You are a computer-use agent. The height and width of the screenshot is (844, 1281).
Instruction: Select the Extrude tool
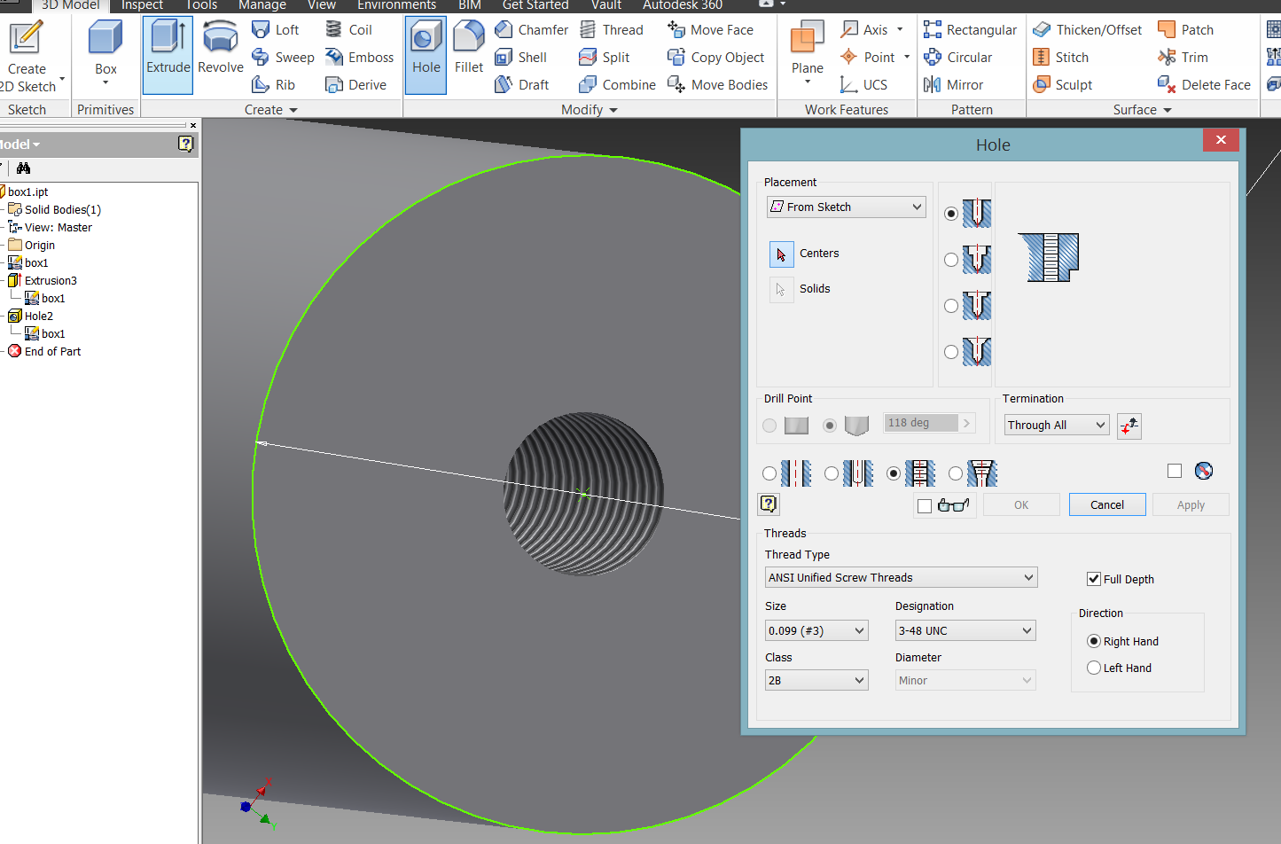[168, 55]
